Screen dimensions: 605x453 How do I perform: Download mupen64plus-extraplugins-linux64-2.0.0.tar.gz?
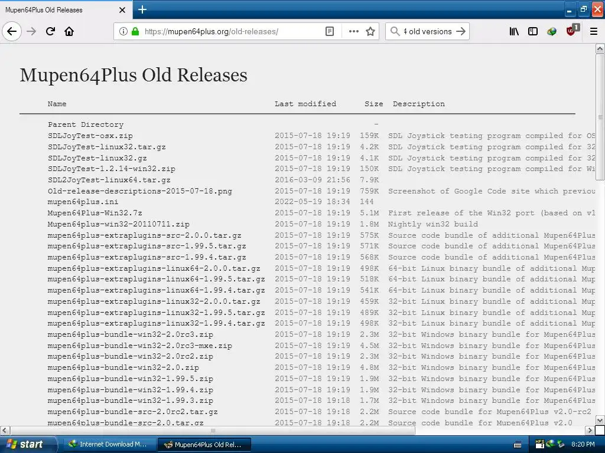[x=154, y=268]
